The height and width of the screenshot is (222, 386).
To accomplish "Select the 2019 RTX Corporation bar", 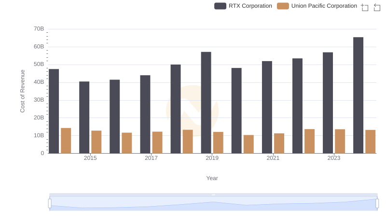I will (206, 103).
